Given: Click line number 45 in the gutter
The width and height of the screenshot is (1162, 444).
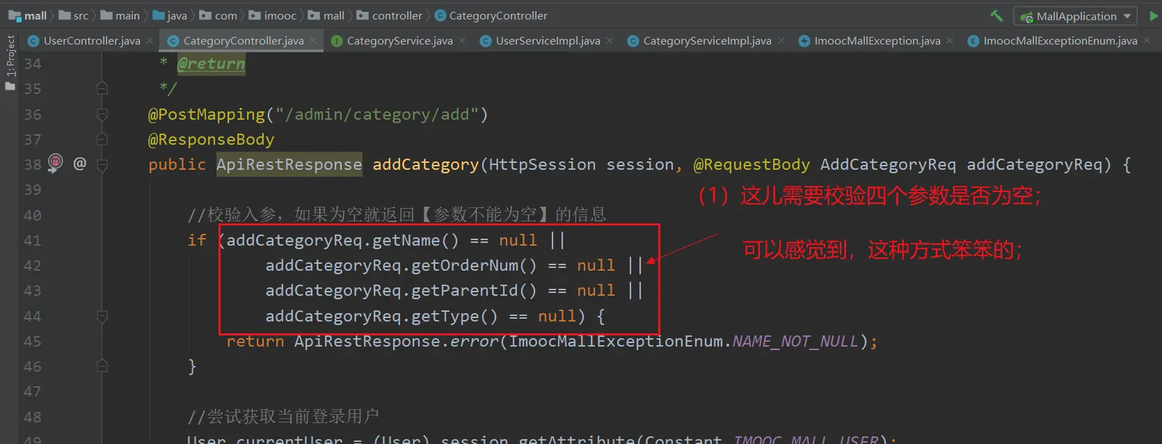Looking at the screenshot, I should [33, 342].
